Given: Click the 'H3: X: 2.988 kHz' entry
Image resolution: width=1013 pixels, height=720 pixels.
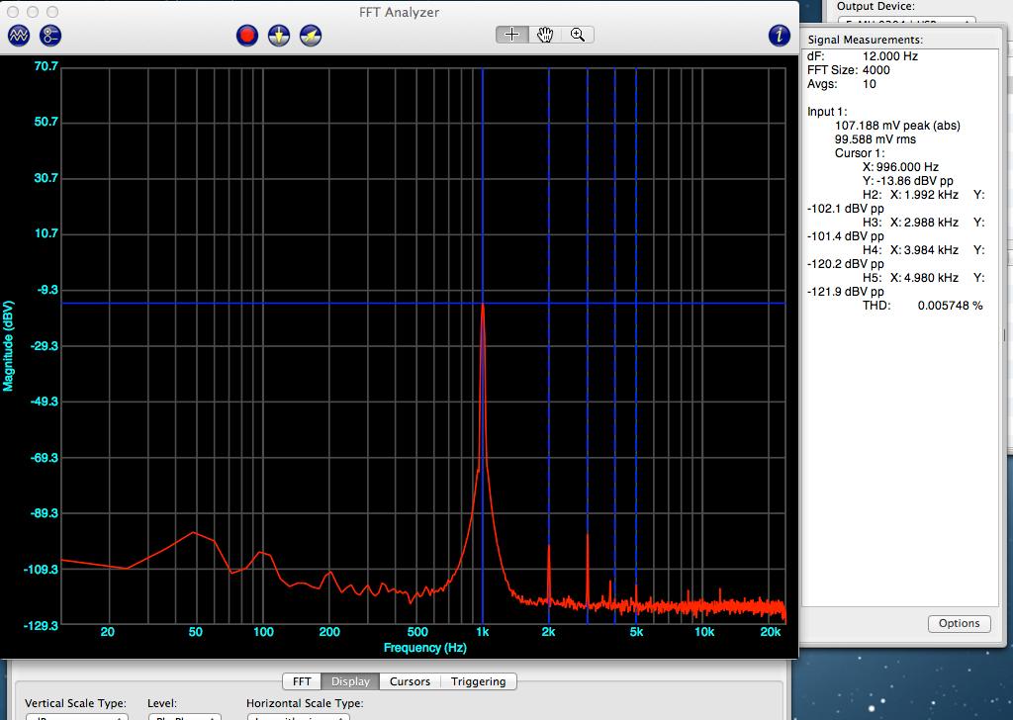Looking at the screenshot, I should pyautogui.click(x=910, y=223).
